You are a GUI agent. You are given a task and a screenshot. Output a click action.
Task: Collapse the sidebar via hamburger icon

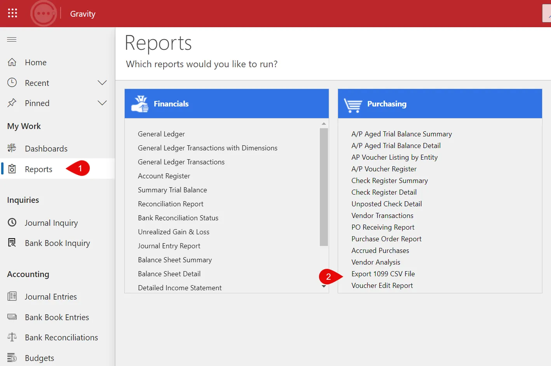[12, 39]
